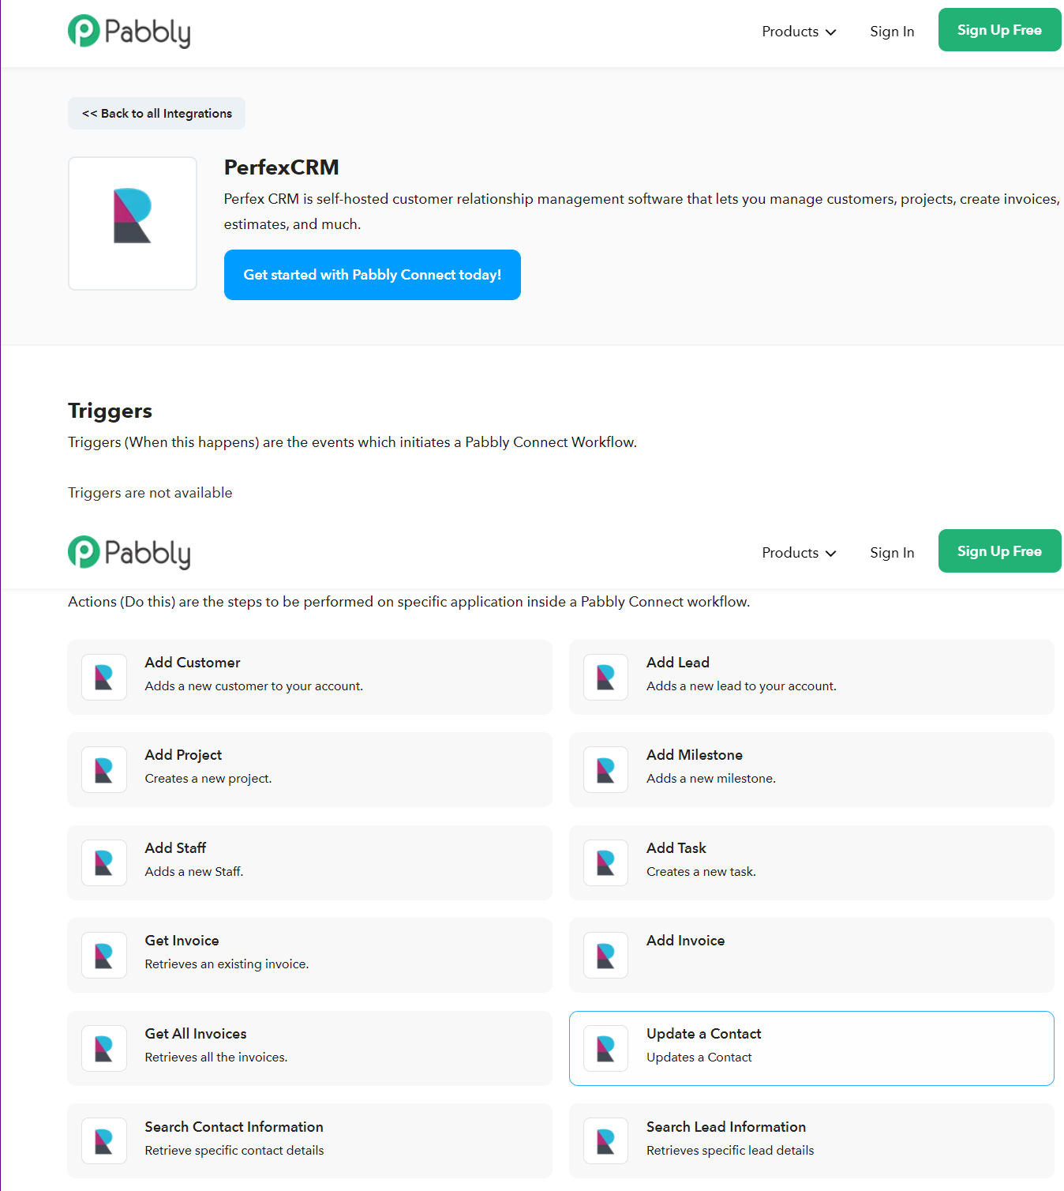Click 'Retrieves an existing invoice.' description
The image size is (1064, 1191).
click(x=227, y=964)
